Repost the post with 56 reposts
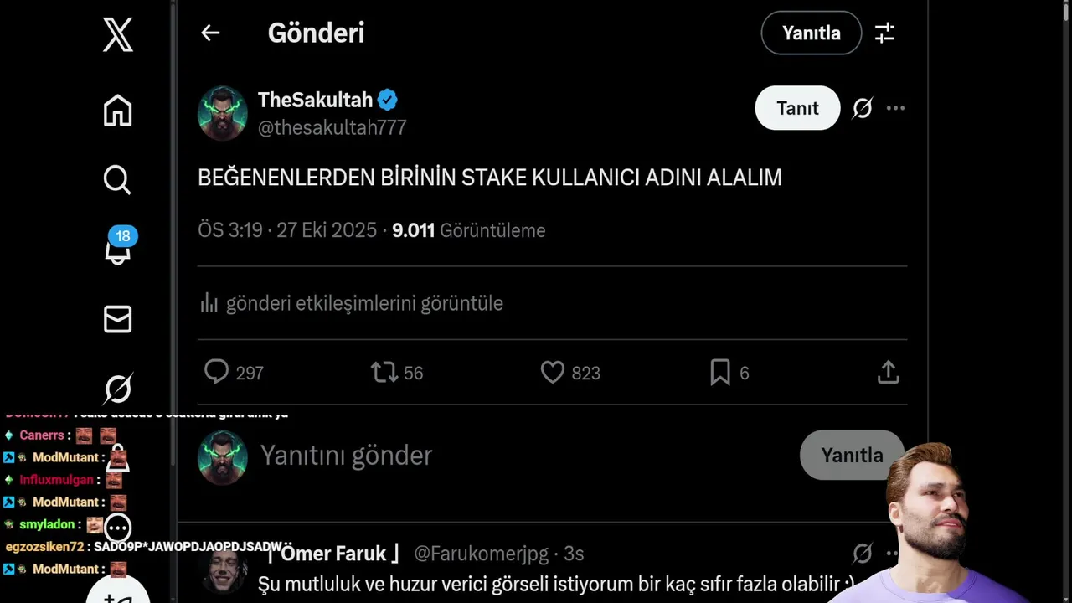1072x603 pixels. 384,373
